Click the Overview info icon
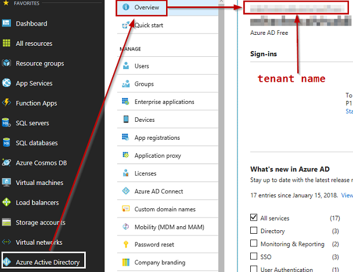Viewport: 353px width, 272px height. coord(126,7)
